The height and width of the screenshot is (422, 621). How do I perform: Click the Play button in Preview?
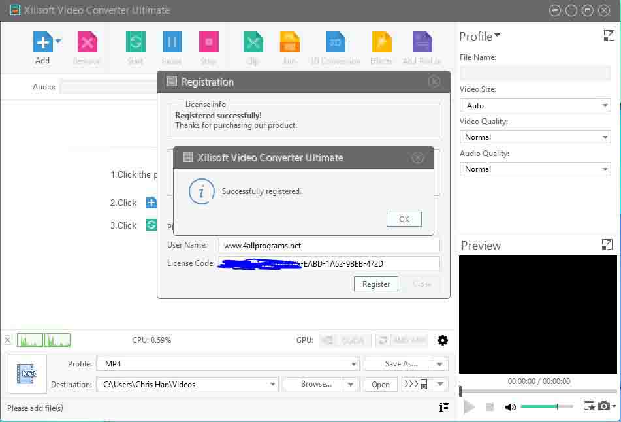pyautogui.click(x=470, y=407)
